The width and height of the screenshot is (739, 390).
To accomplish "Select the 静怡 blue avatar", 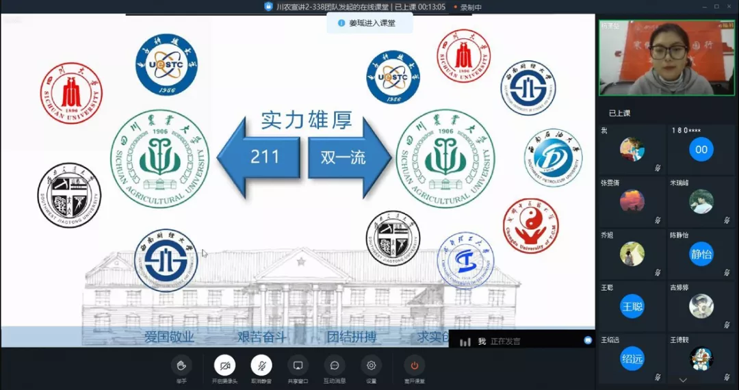I will point(701,254).
